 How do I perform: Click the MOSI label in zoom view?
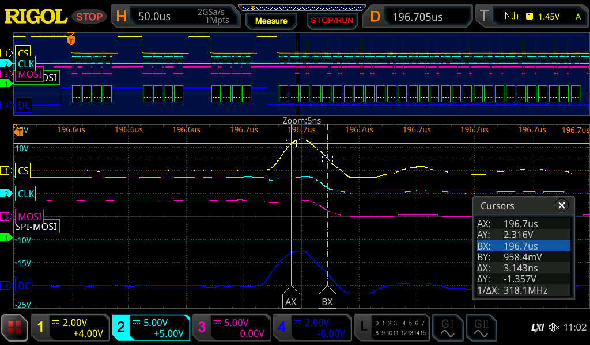(29, 217)
